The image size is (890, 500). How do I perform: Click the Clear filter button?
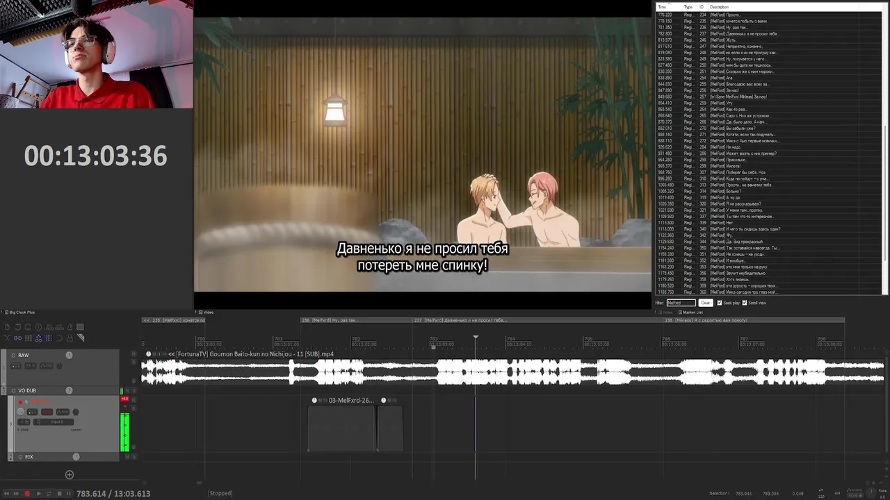pos(705,303)
